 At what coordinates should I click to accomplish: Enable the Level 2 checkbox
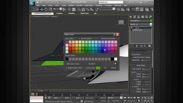pos(132,80)
